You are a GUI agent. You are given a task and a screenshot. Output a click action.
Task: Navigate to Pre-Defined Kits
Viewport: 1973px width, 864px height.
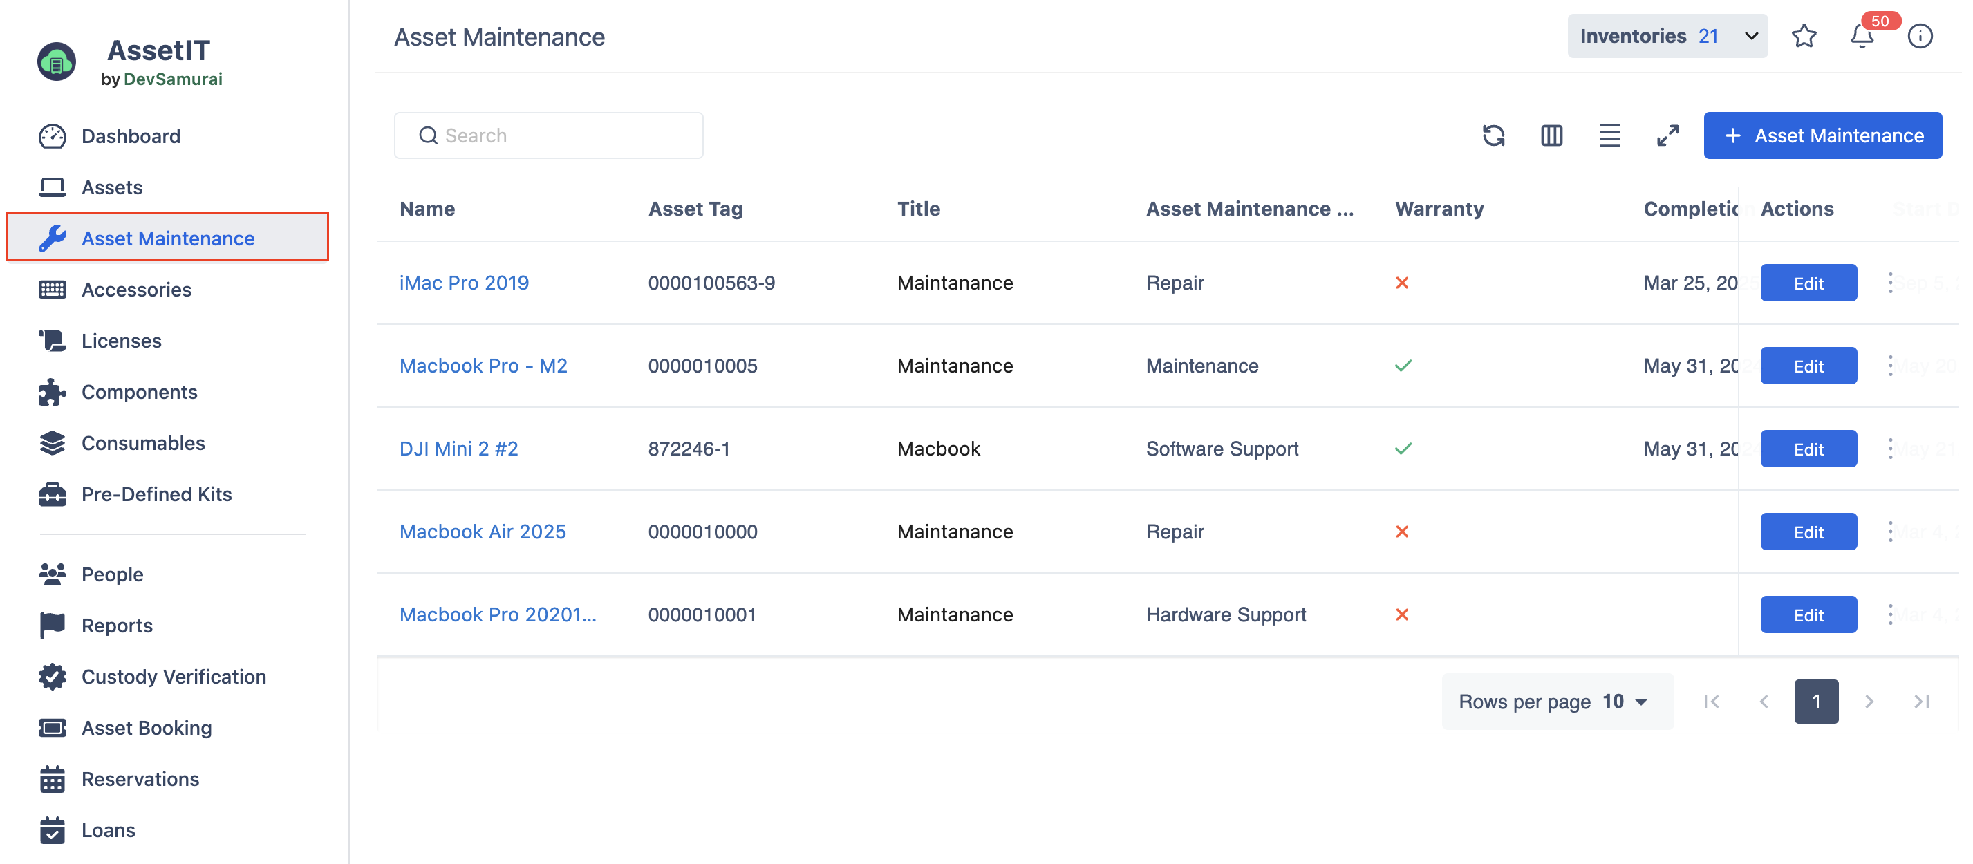point(156,494)
